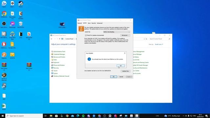Image resolution: width=210 pixels, height=118 pixels.
Task: Click the taskbar clock and date
Action: [200, 116]
